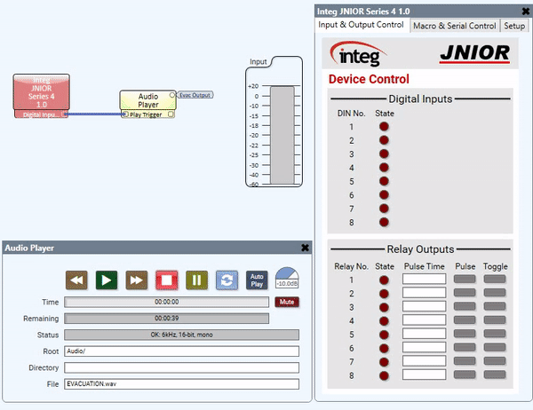533x410 pixels.
Task: Toggle Relay 7
Action: click(x=495, y=361)
